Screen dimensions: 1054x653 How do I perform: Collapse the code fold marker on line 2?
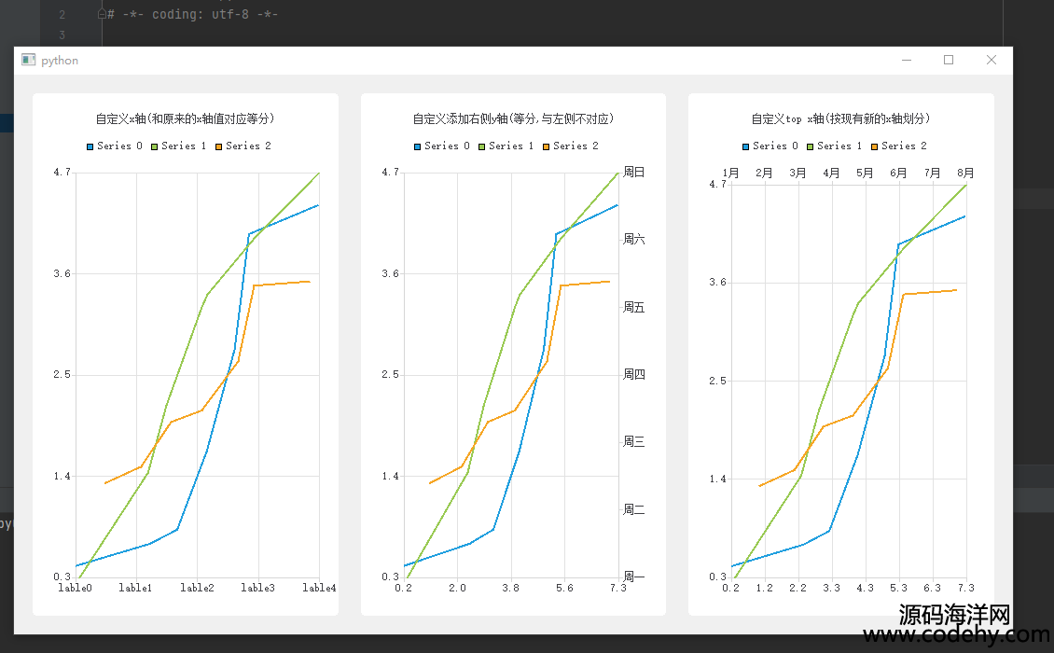tap(102, 15)
